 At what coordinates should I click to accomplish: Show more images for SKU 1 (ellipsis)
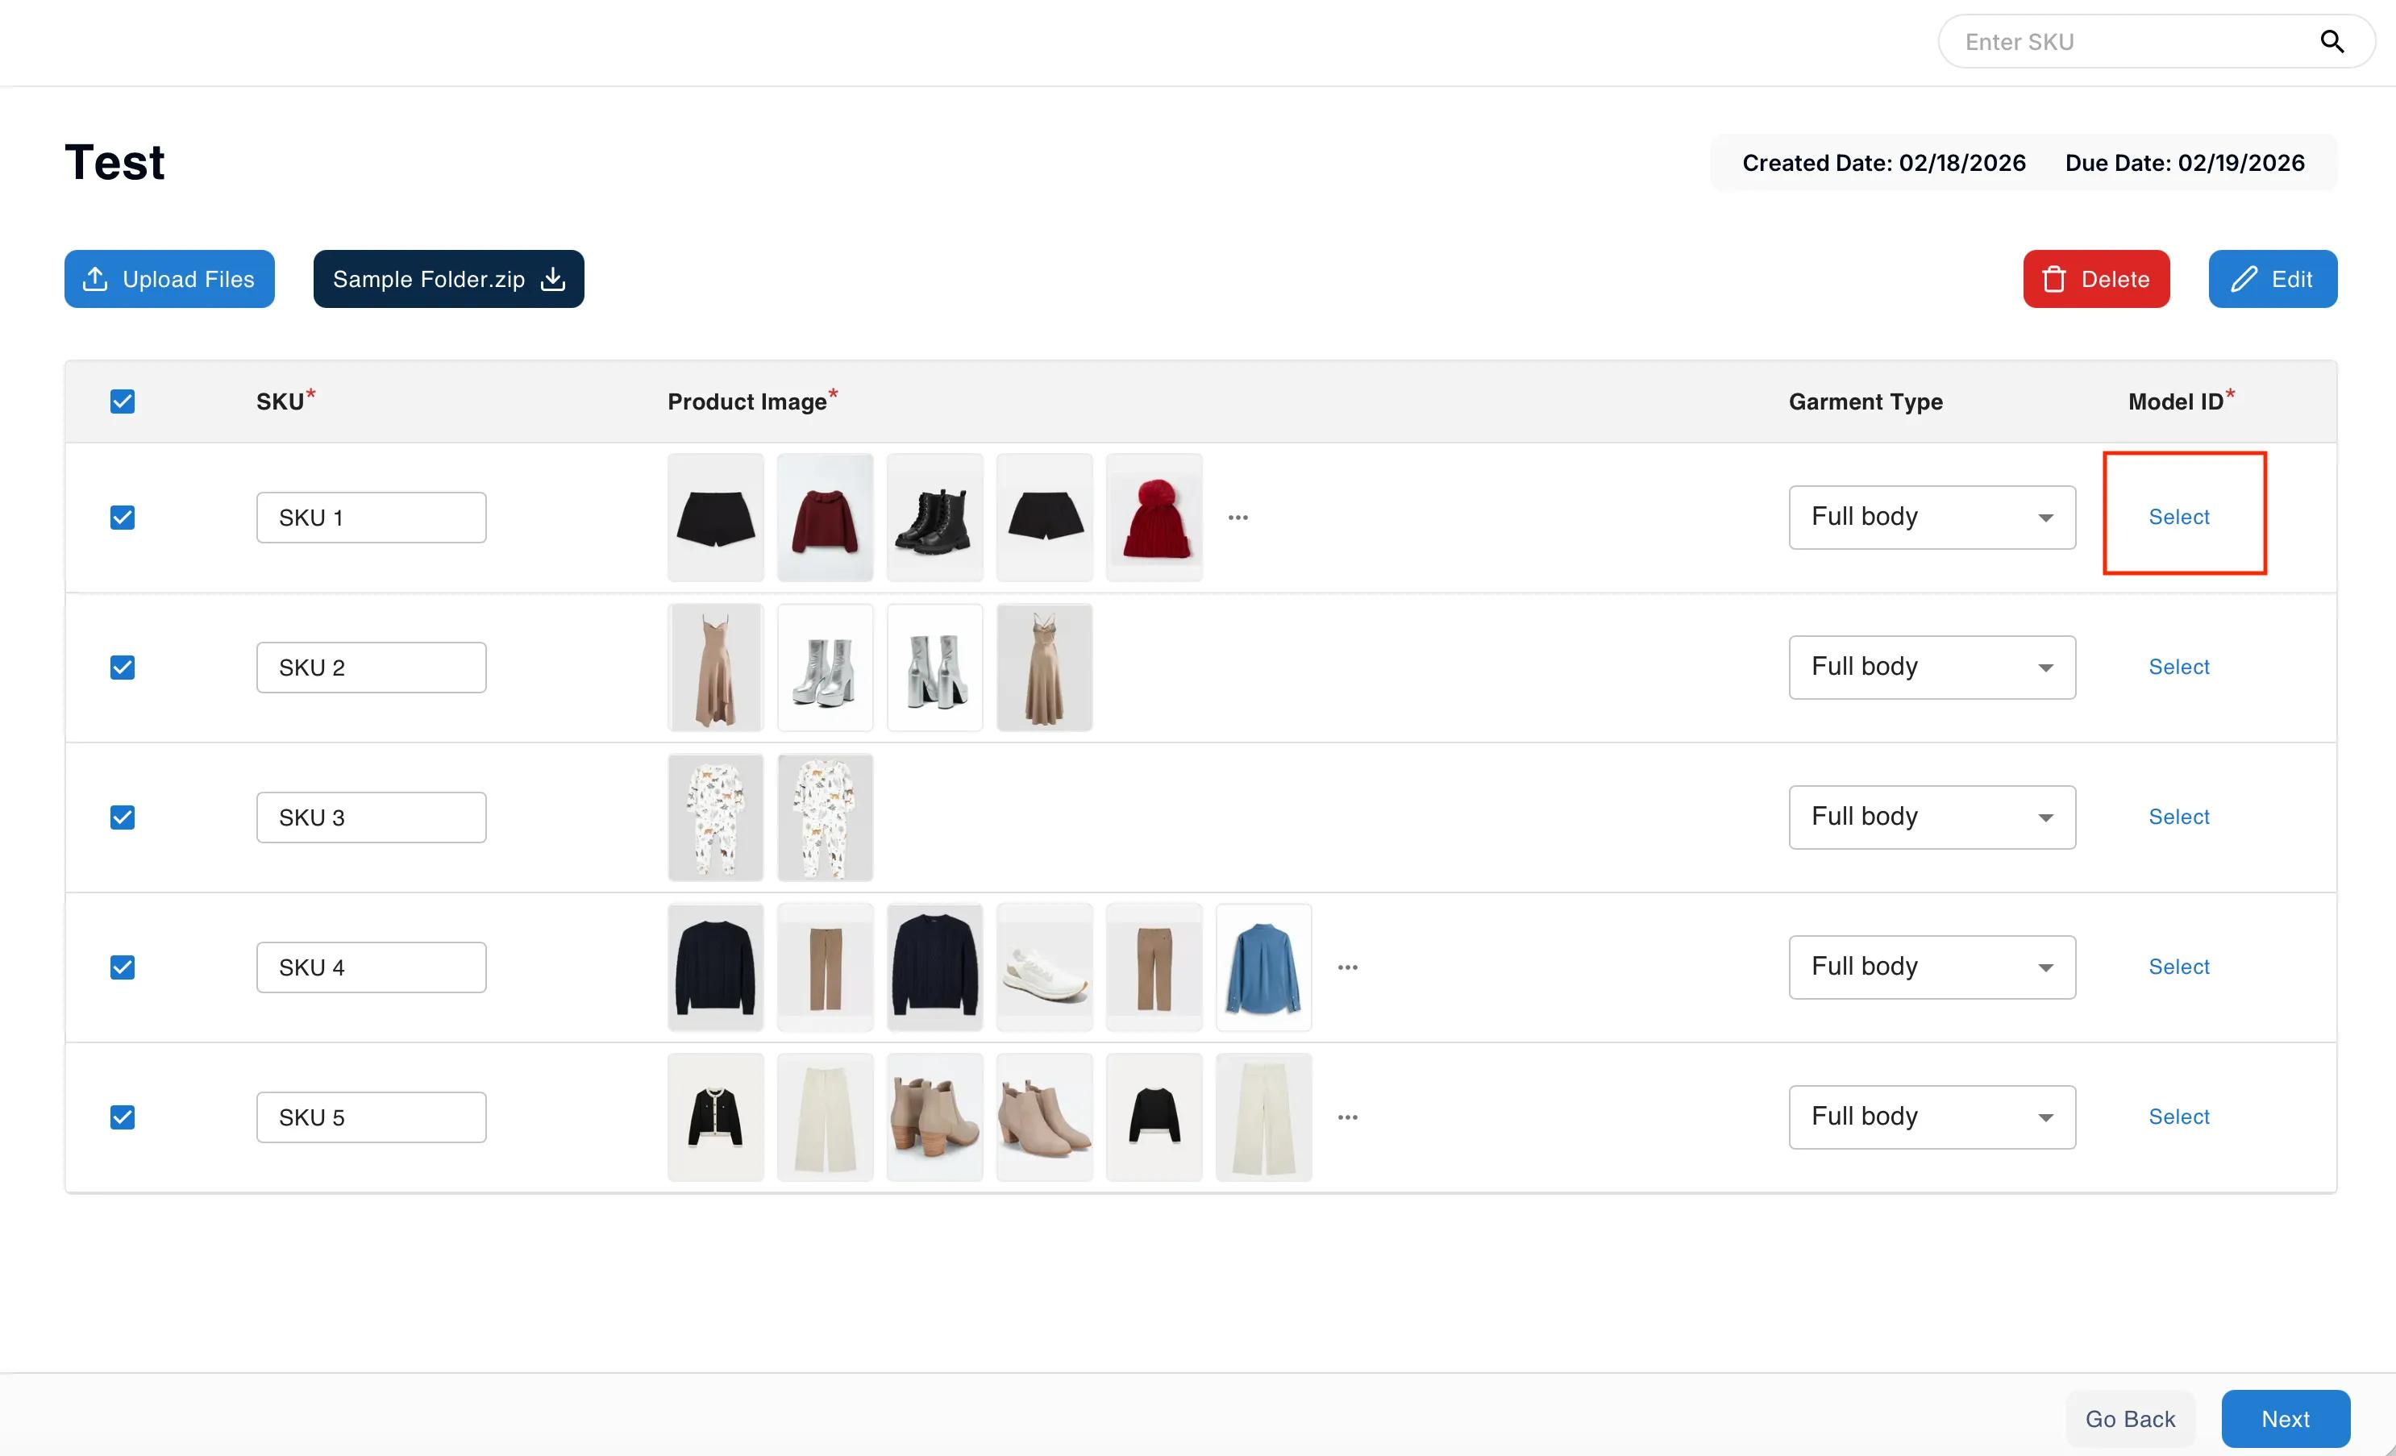[x=1237, y=518]
